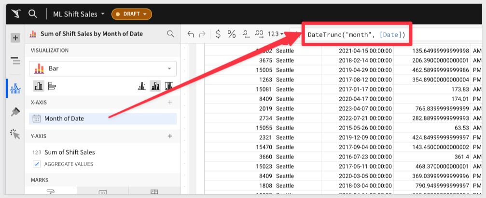Select horizontal bar orientation
This screenshot has height=198, width=486.
point(52,86)
